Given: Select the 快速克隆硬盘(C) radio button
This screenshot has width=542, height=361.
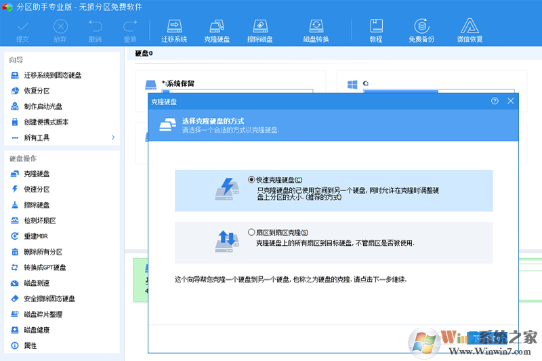Looking at the screenshot, I should click(x=251, y=179).
